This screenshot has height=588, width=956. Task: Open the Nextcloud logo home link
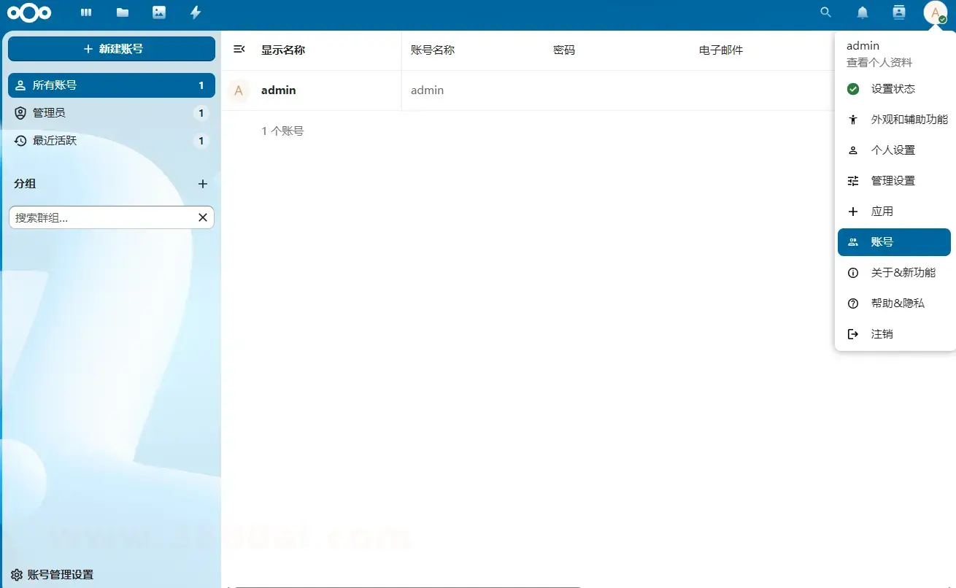tap(29, 12)
